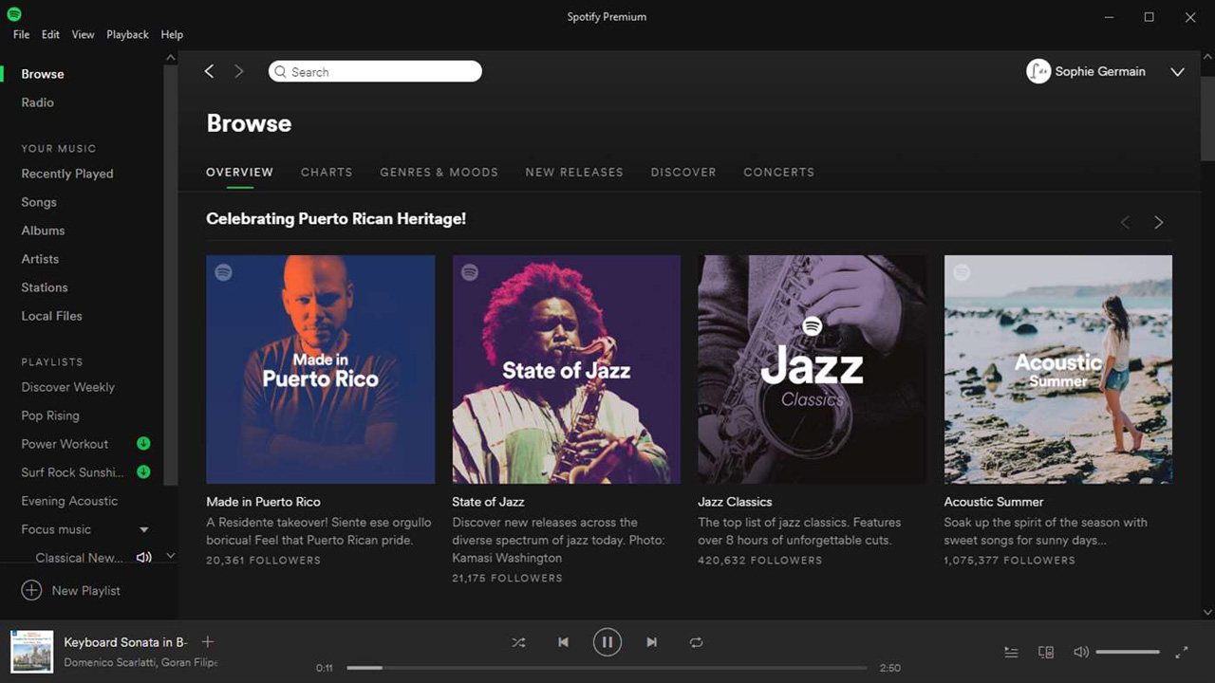Toggle shuffle playback
Viewport: 1215px width, 683px height.
(519, 642)
